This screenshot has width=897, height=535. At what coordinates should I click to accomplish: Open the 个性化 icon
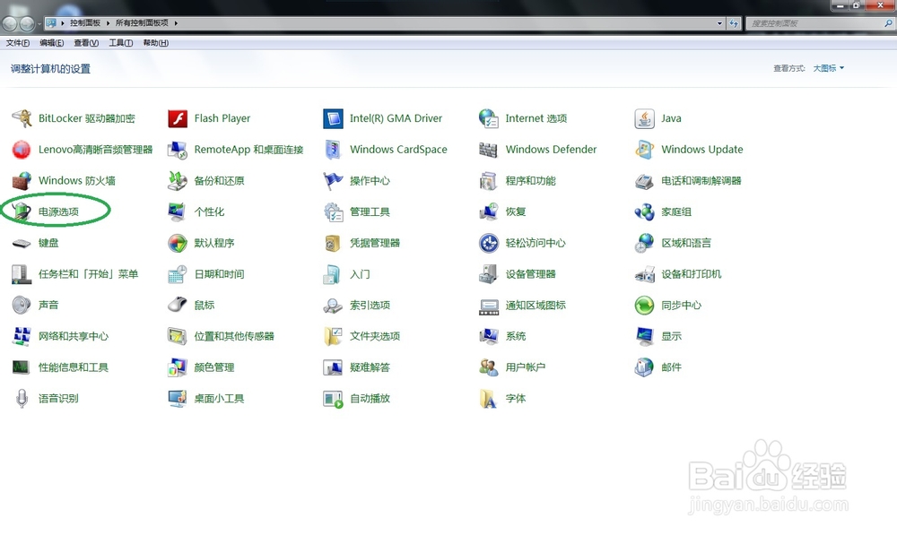coord(178,211)
